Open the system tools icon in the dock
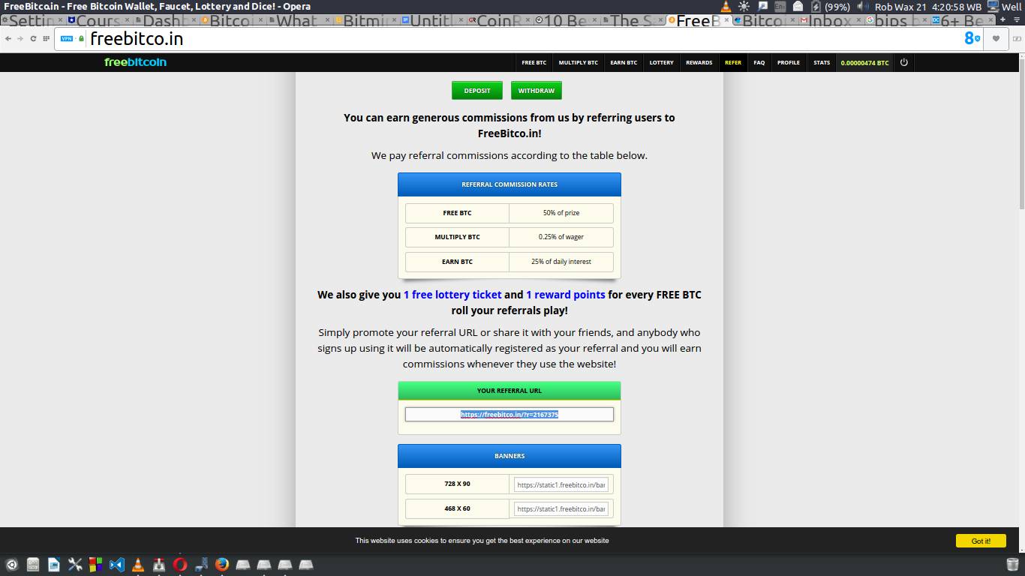The height and width of the screenshot is (576, 1025). [x=75, y=563]
